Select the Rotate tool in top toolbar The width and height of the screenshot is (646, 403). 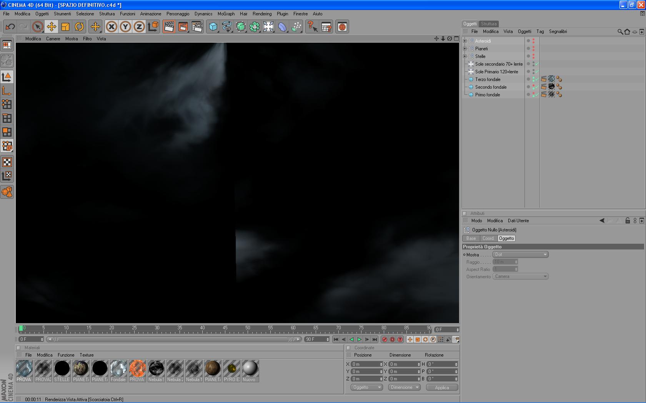[x=79, y=26]
